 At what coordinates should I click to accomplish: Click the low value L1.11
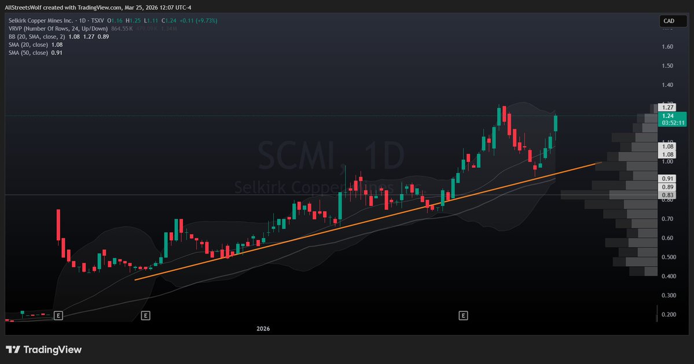point(151,21)
